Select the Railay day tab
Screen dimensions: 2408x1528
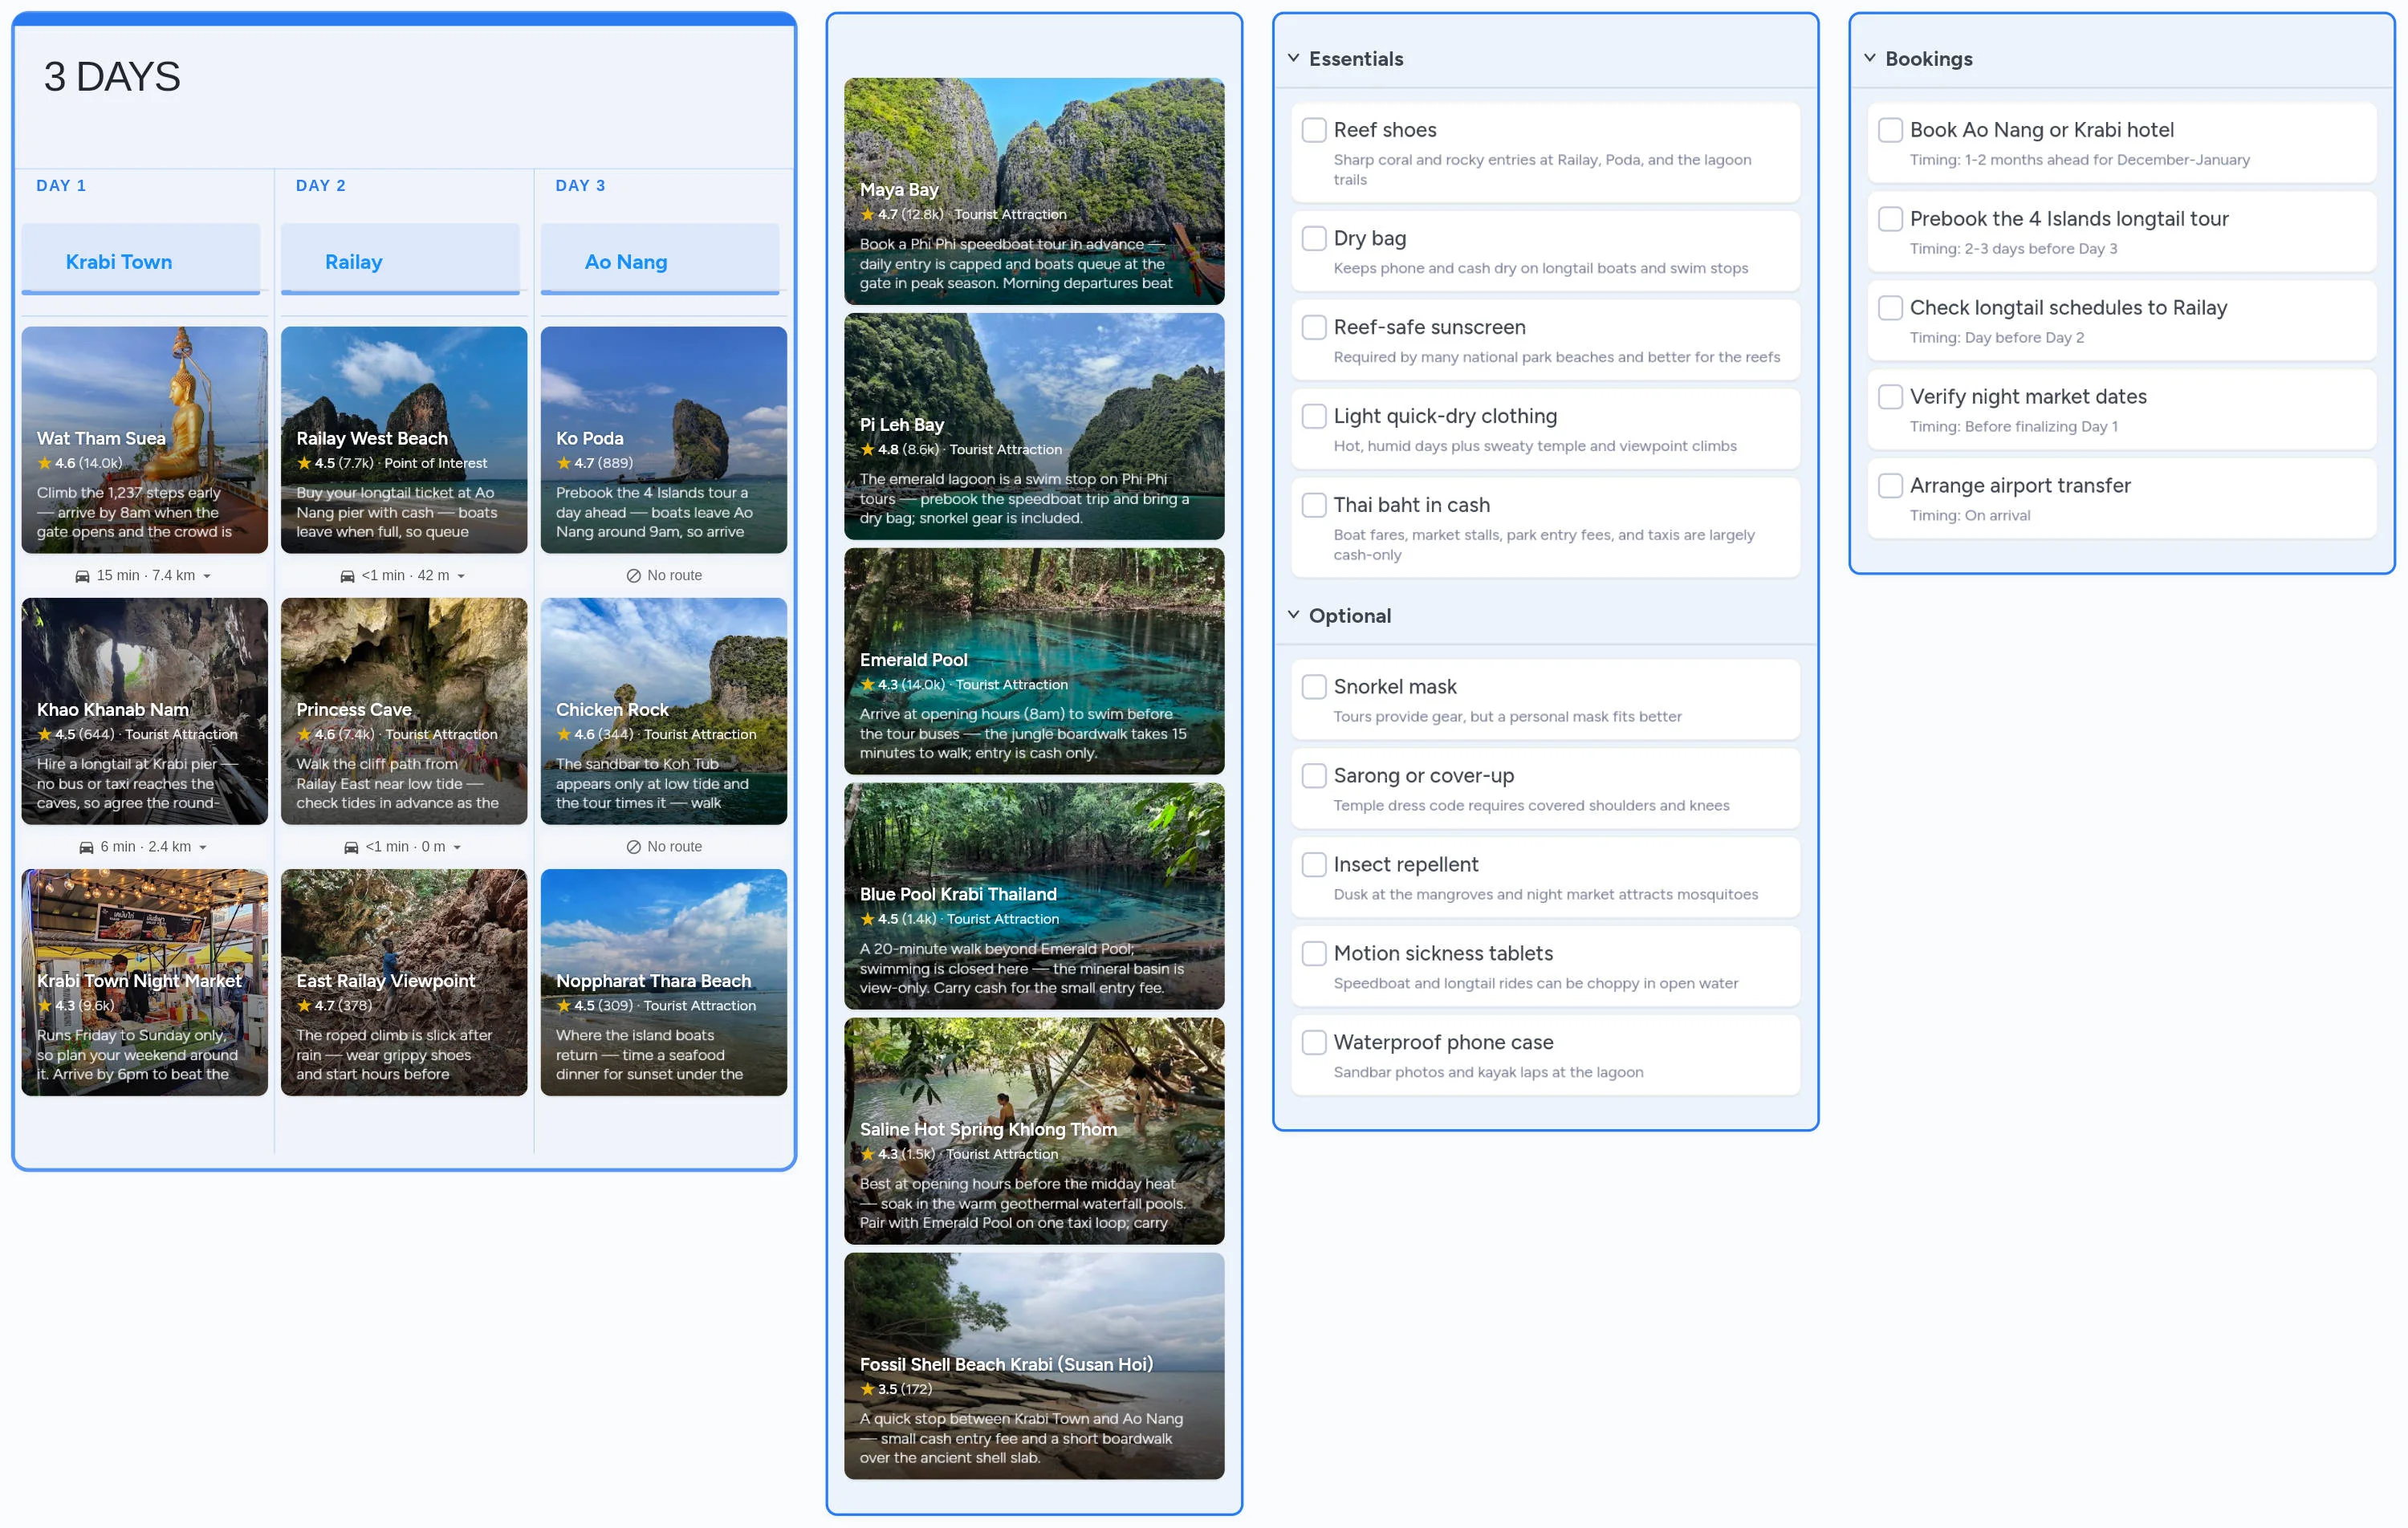[x=400, y=260]
